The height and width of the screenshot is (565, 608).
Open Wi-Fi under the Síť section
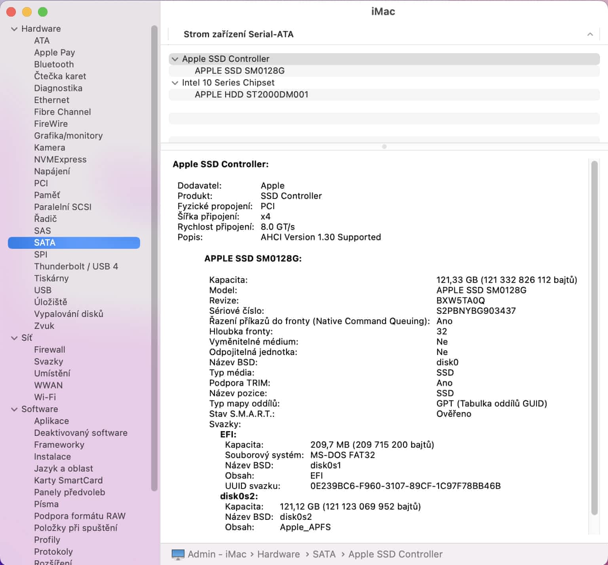tap(45, 397)
